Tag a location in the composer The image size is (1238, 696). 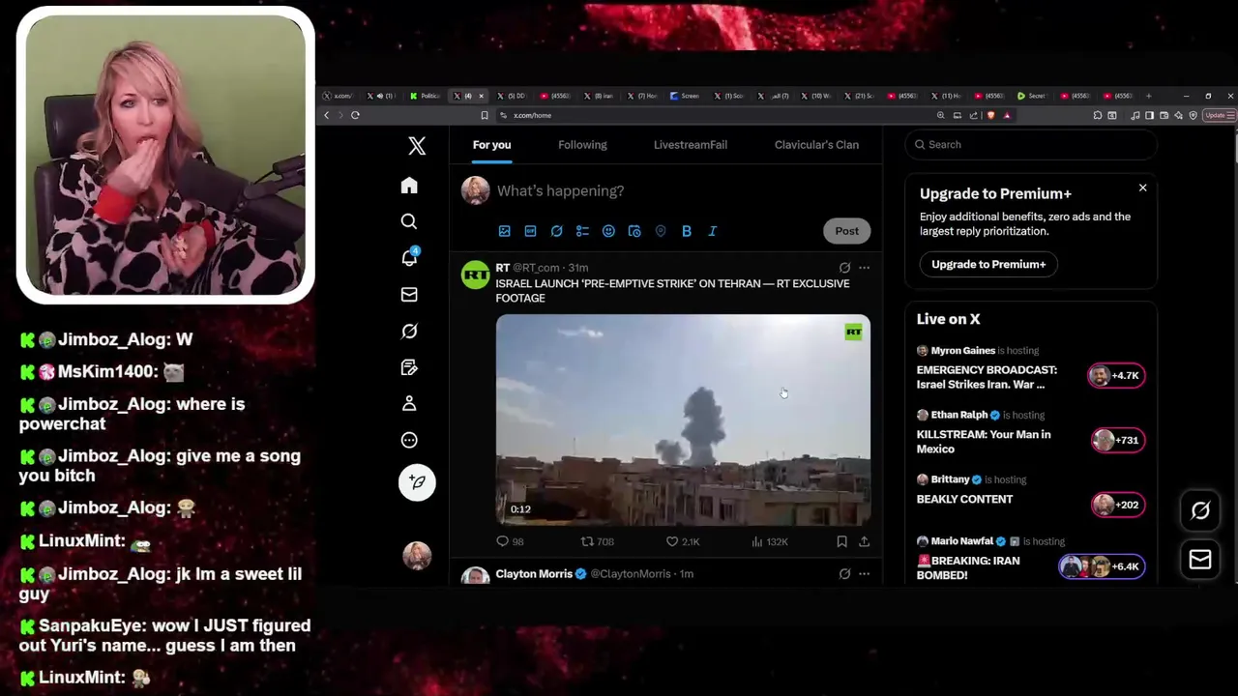[661, 231]
